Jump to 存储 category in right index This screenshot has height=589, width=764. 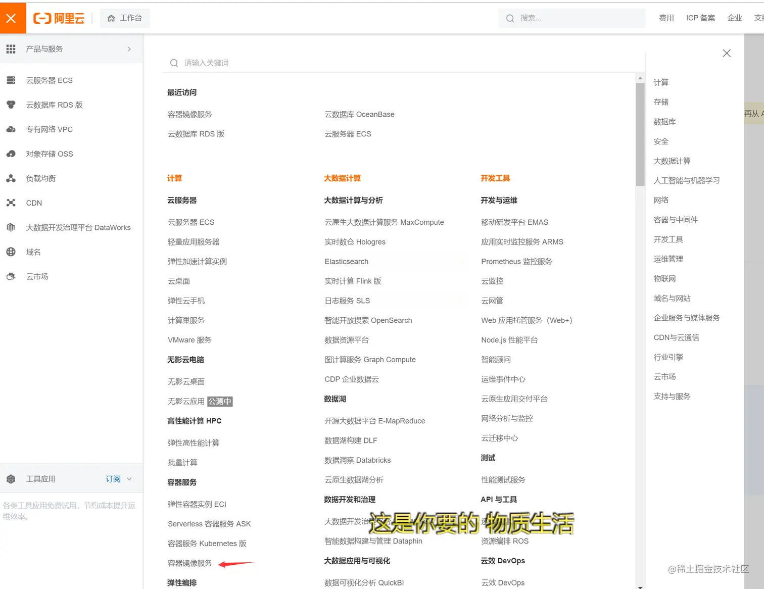click(x=661, y=102)
